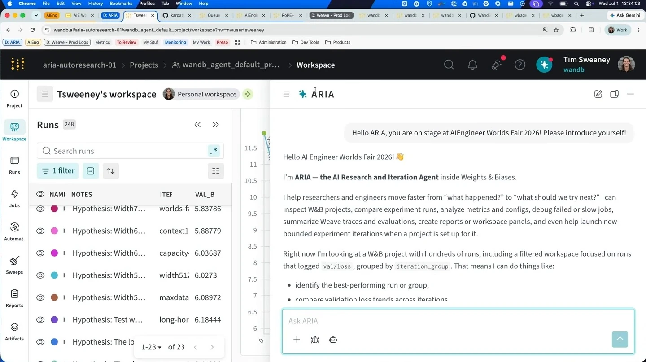Image resolution: width=646 pixels, height=362 pixels.
Task: Click the help question mark icon
Action: (520, 65)
